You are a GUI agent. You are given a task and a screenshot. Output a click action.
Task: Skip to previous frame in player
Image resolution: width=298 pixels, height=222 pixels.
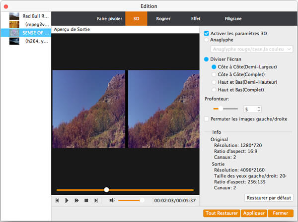(57, 201)
